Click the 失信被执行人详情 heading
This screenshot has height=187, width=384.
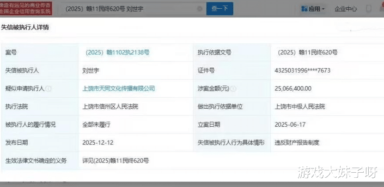tap(25, 27)
